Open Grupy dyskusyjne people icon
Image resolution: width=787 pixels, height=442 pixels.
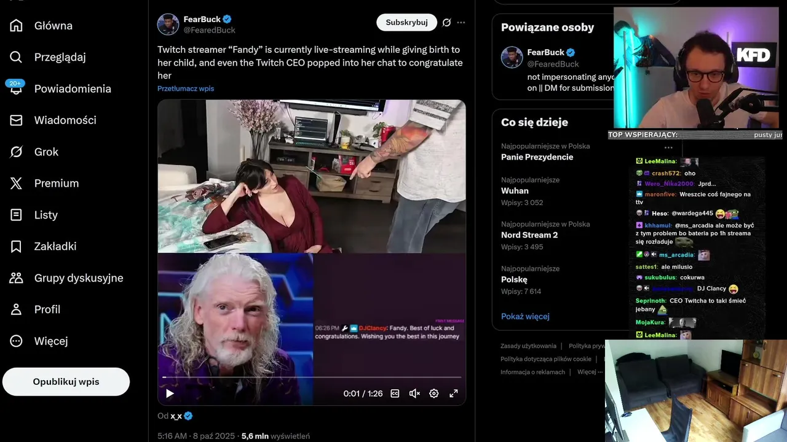click(17, 278)
